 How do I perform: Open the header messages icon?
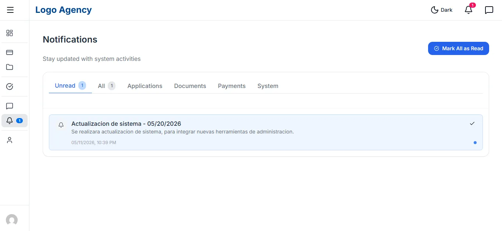(489, 10)
